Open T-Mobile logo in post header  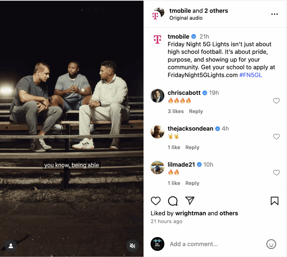tap(155, 16)
